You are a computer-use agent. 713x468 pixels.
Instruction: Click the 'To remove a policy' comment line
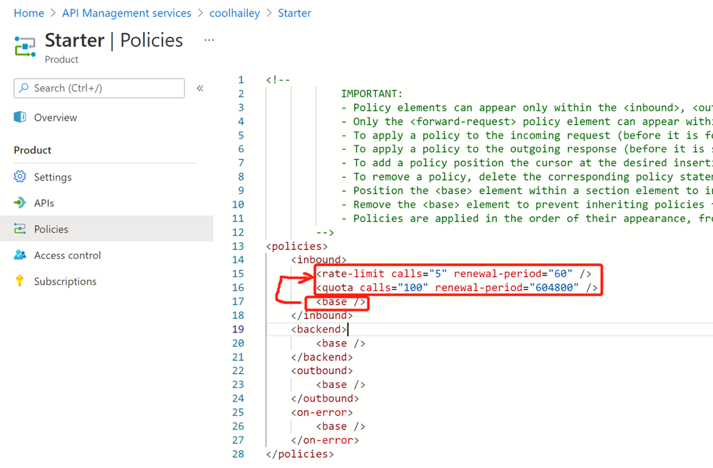[x=527, y=177]
